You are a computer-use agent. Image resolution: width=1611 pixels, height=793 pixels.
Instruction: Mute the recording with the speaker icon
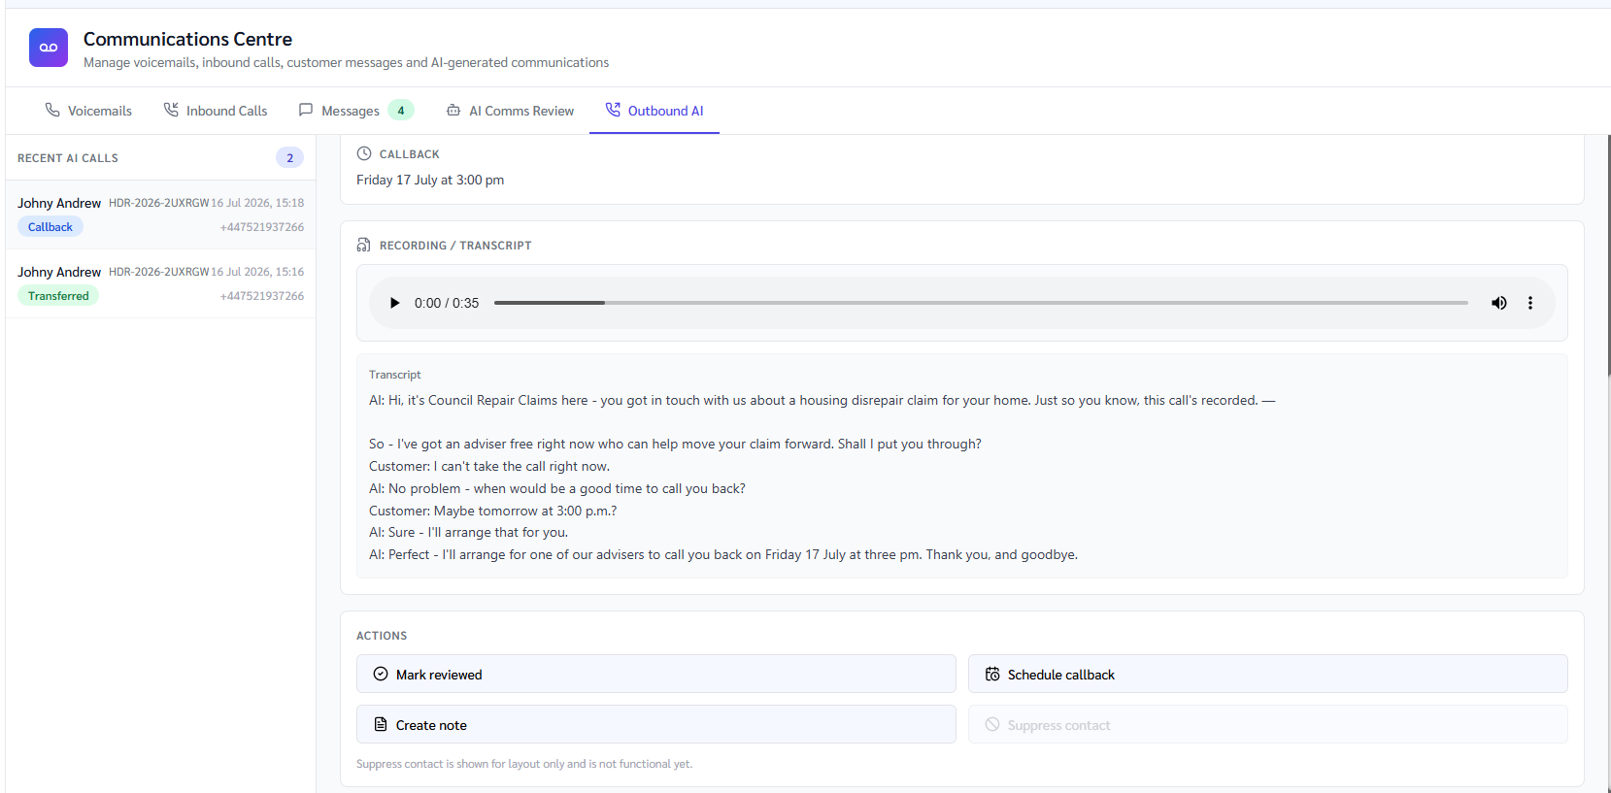[x=1499, y=303]
